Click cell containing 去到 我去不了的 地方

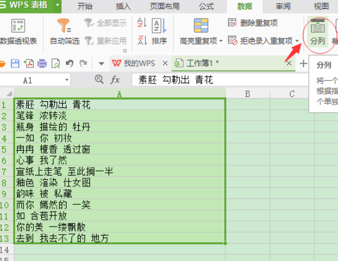tap(119, 238)
